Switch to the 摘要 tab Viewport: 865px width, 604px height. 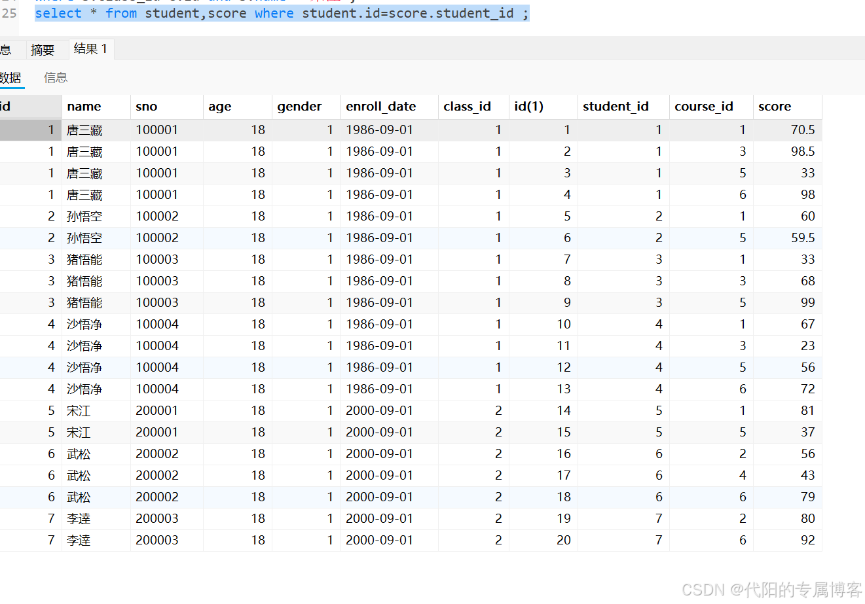[43, 50]
